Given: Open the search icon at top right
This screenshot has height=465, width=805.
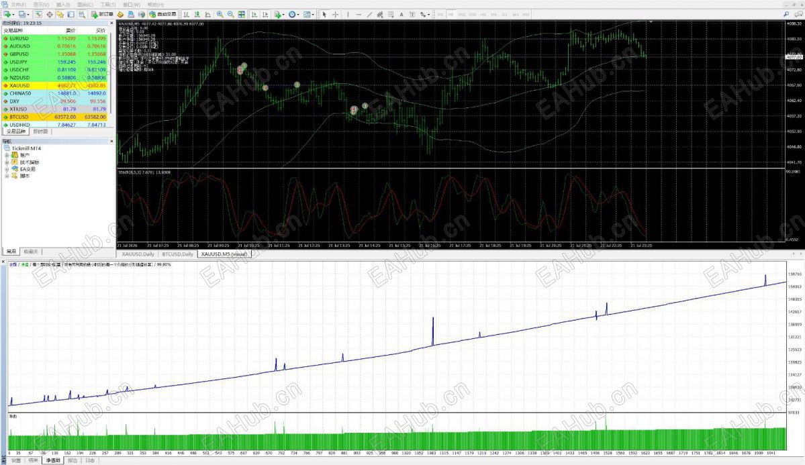Looking at the screenshot, I should pyautogui.click(x=786, y=14).
